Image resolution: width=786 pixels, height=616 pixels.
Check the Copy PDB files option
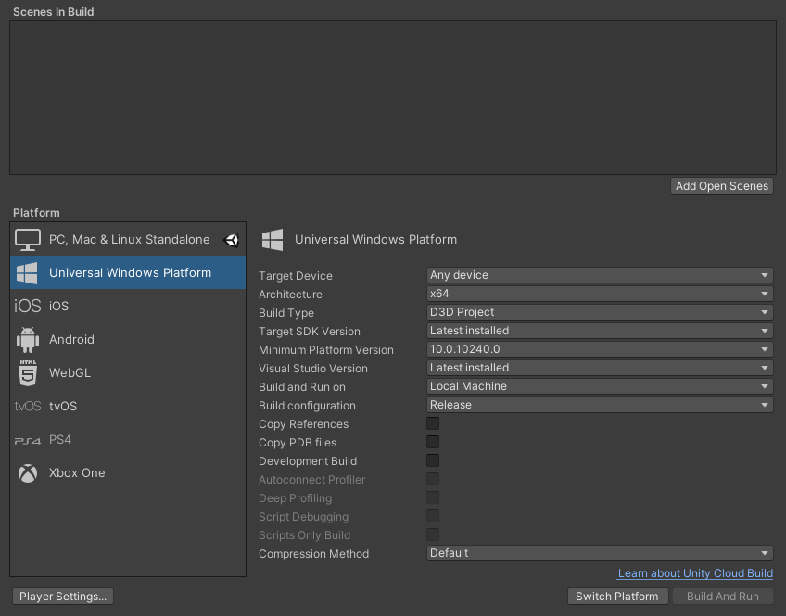tap(432, 442)
